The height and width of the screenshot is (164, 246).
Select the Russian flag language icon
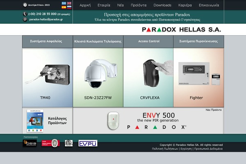(x=69, y=7)
